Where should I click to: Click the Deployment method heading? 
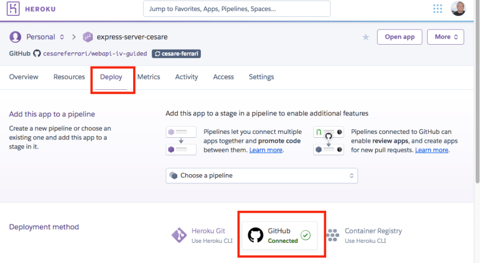pyautogui.click(x=44, y=227)
